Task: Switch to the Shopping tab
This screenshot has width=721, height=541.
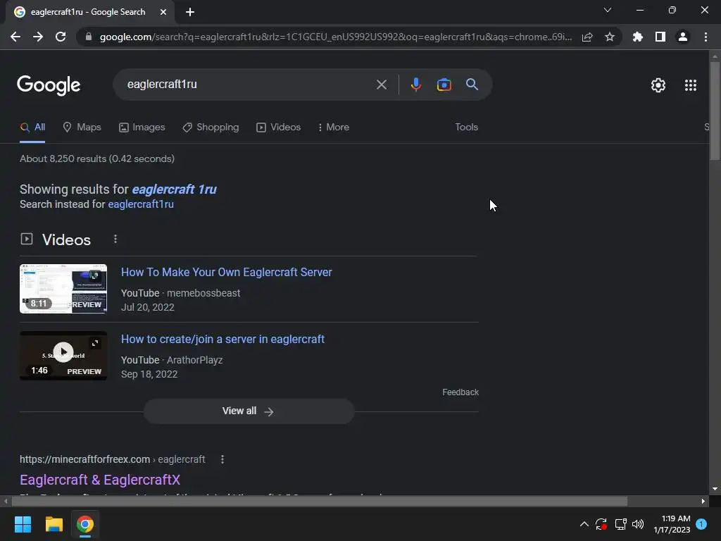Action: (x=211, y=127)
